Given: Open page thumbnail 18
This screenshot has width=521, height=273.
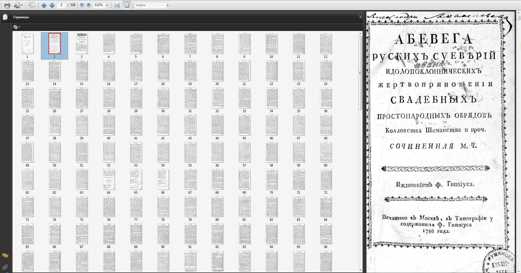Looking at the screenshot, I should point(163,71).
